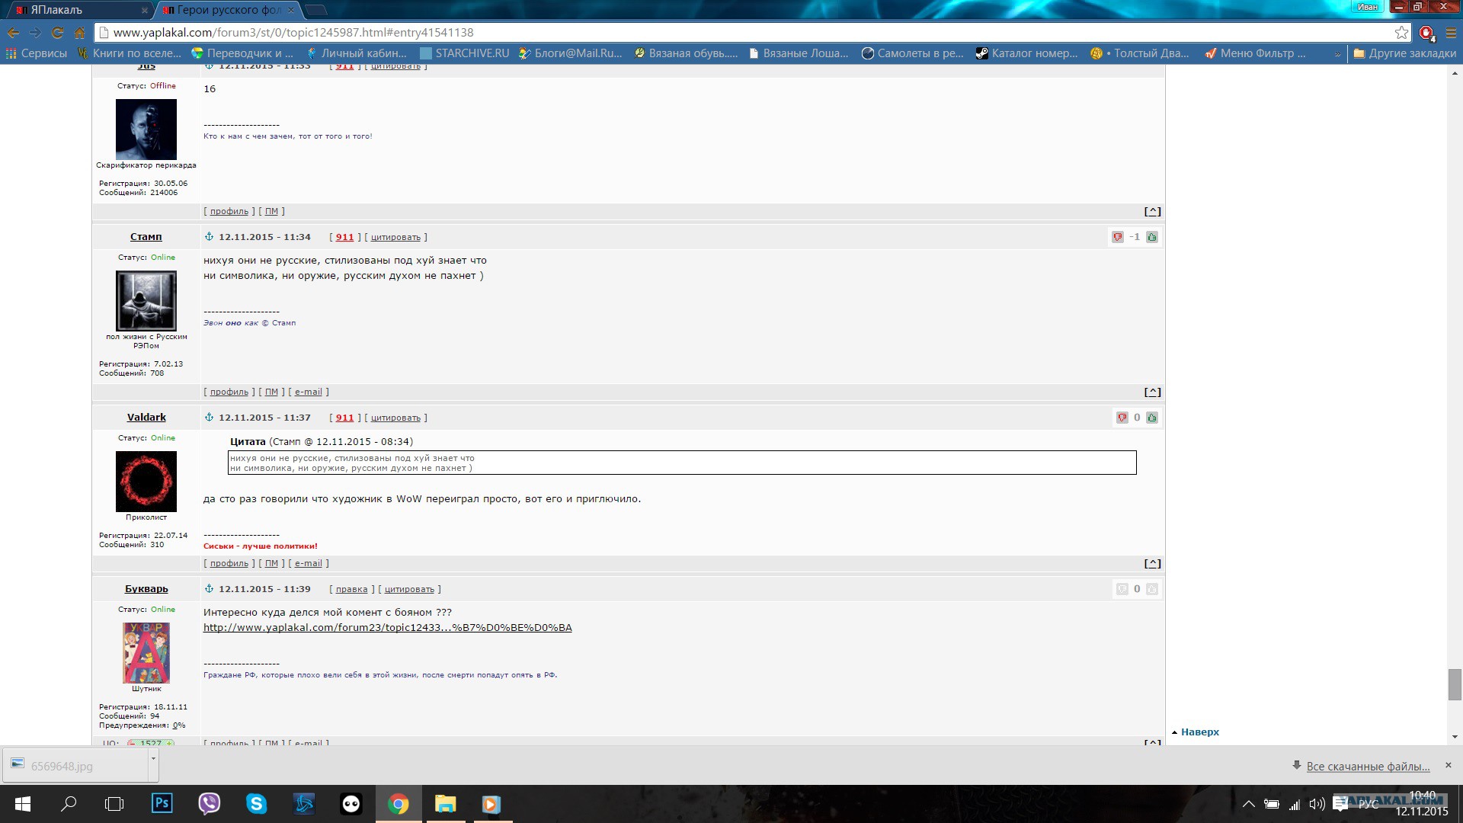Close the ЯПлакалъ tab
This screenshot has height=823, width=1463.
tap(145, 10)
